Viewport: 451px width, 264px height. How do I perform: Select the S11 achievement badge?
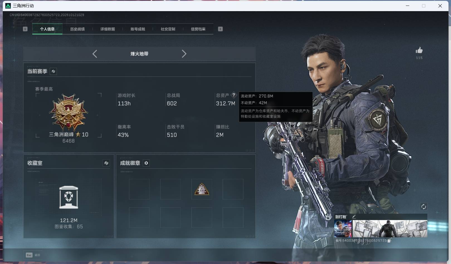202,189
